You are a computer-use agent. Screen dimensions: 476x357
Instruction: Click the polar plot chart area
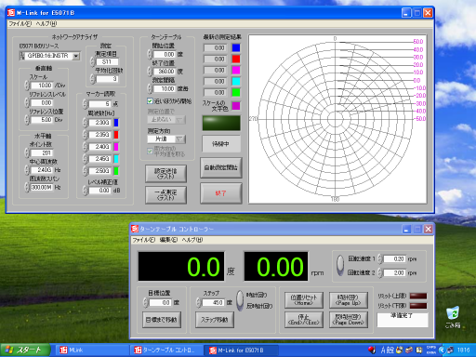[337, 119]
